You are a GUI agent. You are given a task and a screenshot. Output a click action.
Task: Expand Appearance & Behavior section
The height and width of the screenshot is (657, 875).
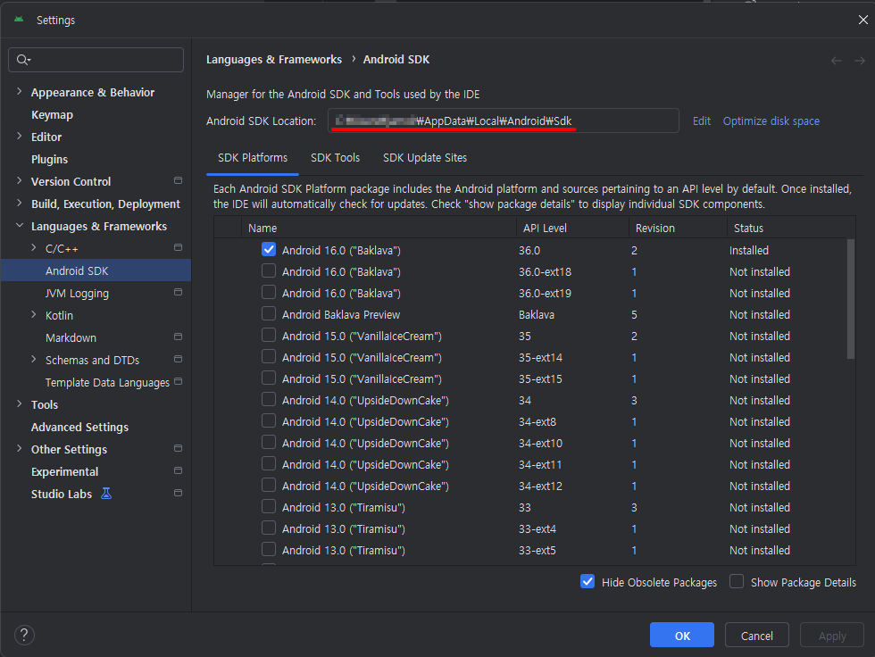tap(20, 91)
